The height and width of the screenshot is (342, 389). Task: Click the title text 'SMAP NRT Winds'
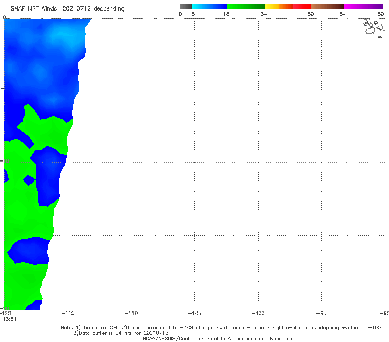[x=34, y=8]
